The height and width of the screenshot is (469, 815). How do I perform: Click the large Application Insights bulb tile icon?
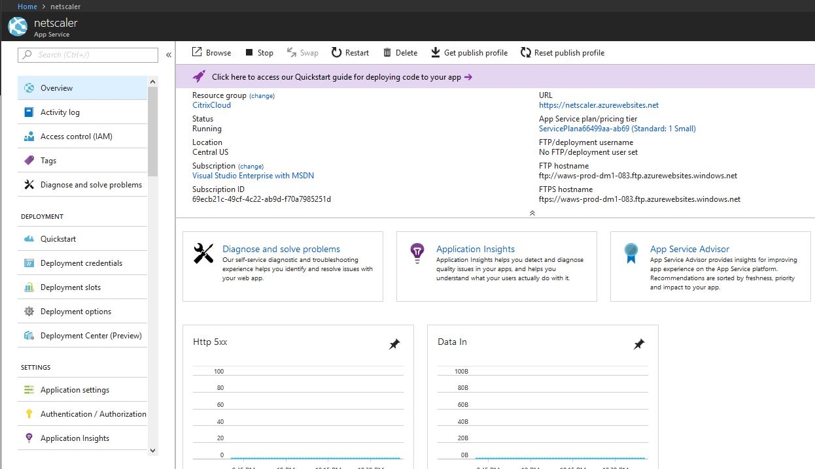(x=417, y=253)
